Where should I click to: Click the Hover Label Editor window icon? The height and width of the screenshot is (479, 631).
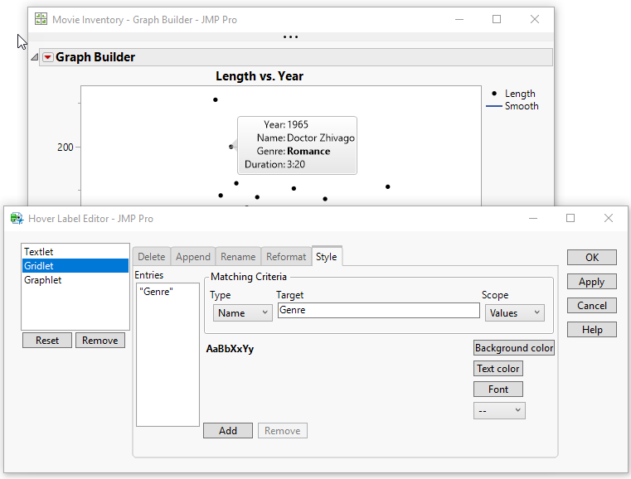point(17,218)
